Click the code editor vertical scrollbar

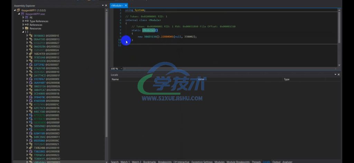339,27
